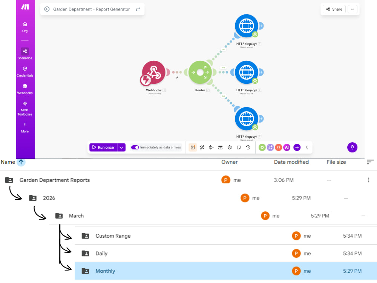Sort by the Name column header
377x283 pixels.
click(8, 162)
